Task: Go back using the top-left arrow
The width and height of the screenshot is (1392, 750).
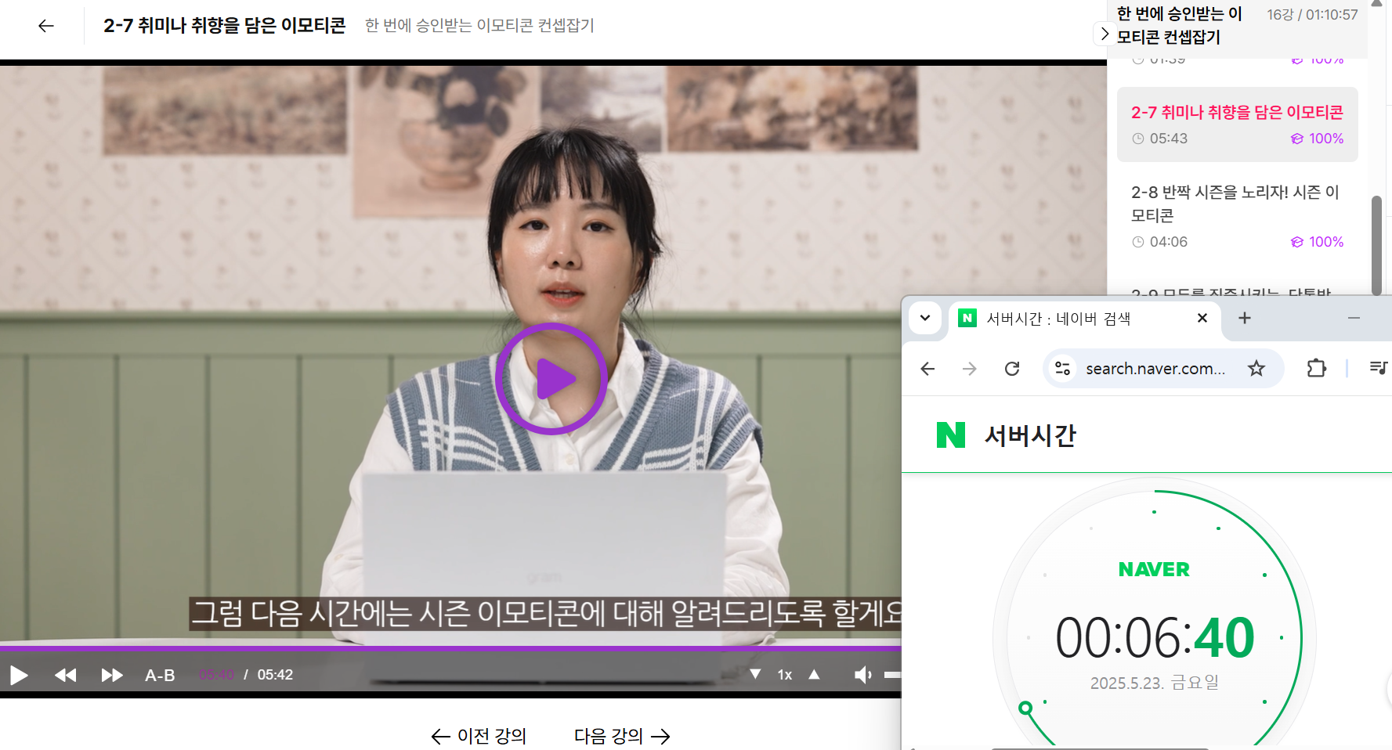Action: click(x=46, y=26)
